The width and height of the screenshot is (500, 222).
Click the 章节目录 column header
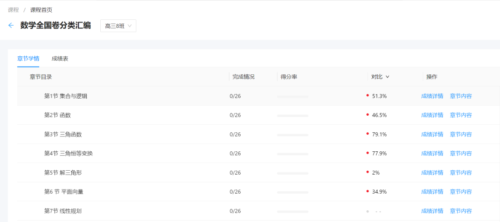(41, 77)
